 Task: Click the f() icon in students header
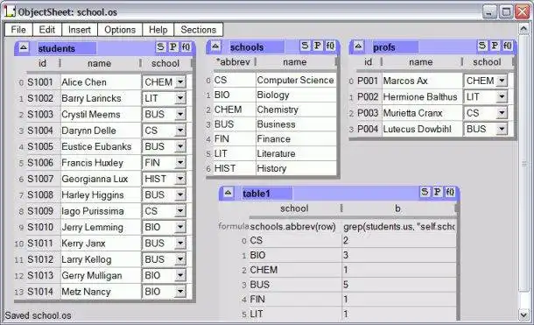186,46
